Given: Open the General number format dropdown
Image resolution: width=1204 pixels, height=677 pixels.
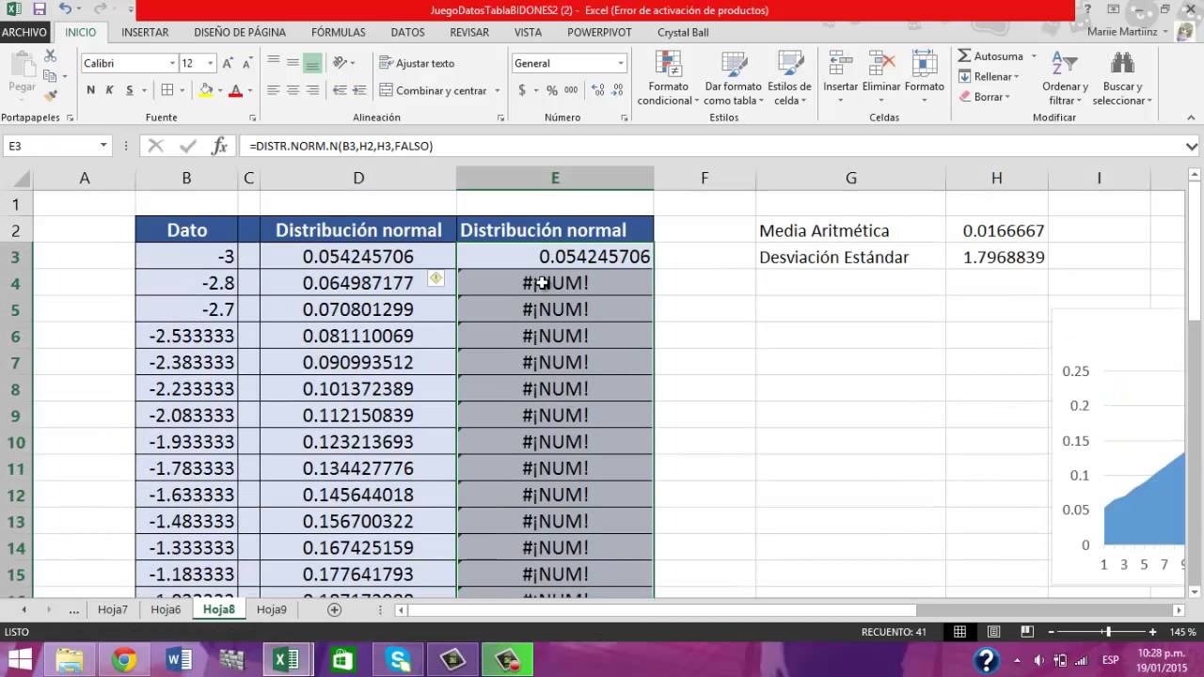Looking at the screenshot, I should [621, 63].
